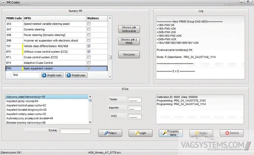Viewport: 254px width, 155px height.
Task: Click the Vehicle class differentiation 4G0/4G8 description
Action: [x=46, y=46]
